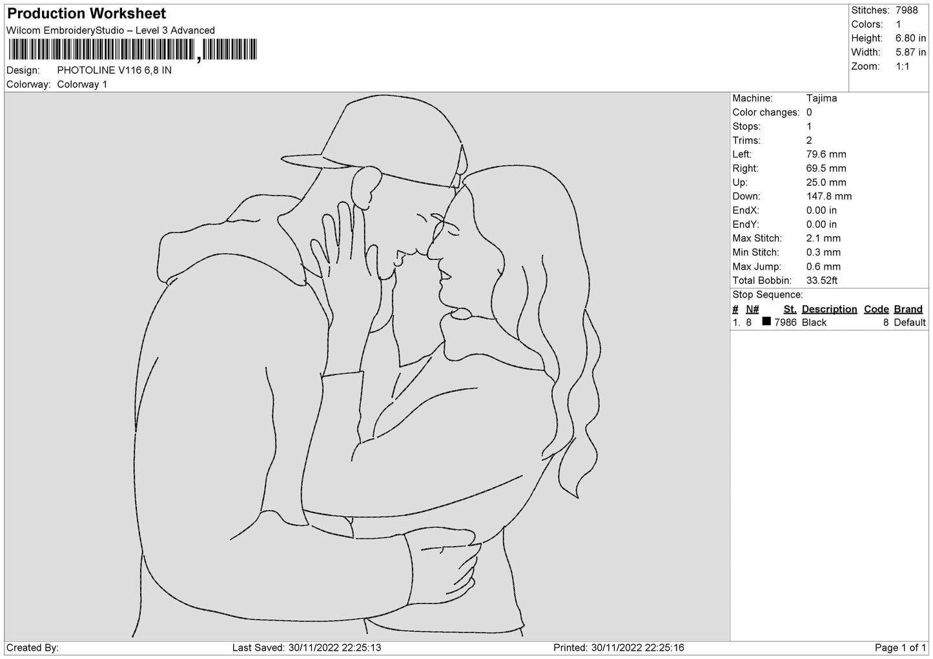Image resolution: width=933 pixels, height=659 pixels.
Task: Click the Production Worksheet title
Action: [87, 14]
